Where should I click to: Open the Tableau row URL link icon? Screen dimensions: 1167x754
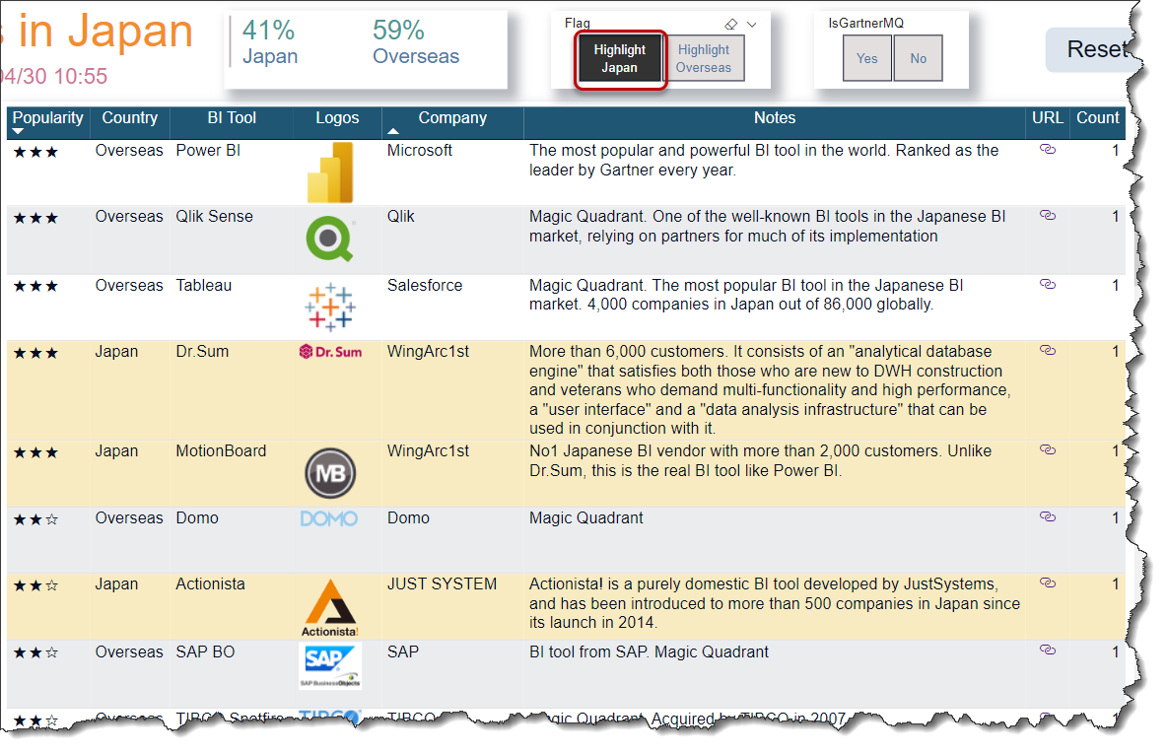pyautogui.click(x=1047, y=284)
